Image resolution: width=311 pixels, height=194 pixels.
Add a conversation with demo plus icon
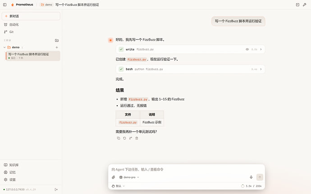pyautogui.click(x=57, y=47)
